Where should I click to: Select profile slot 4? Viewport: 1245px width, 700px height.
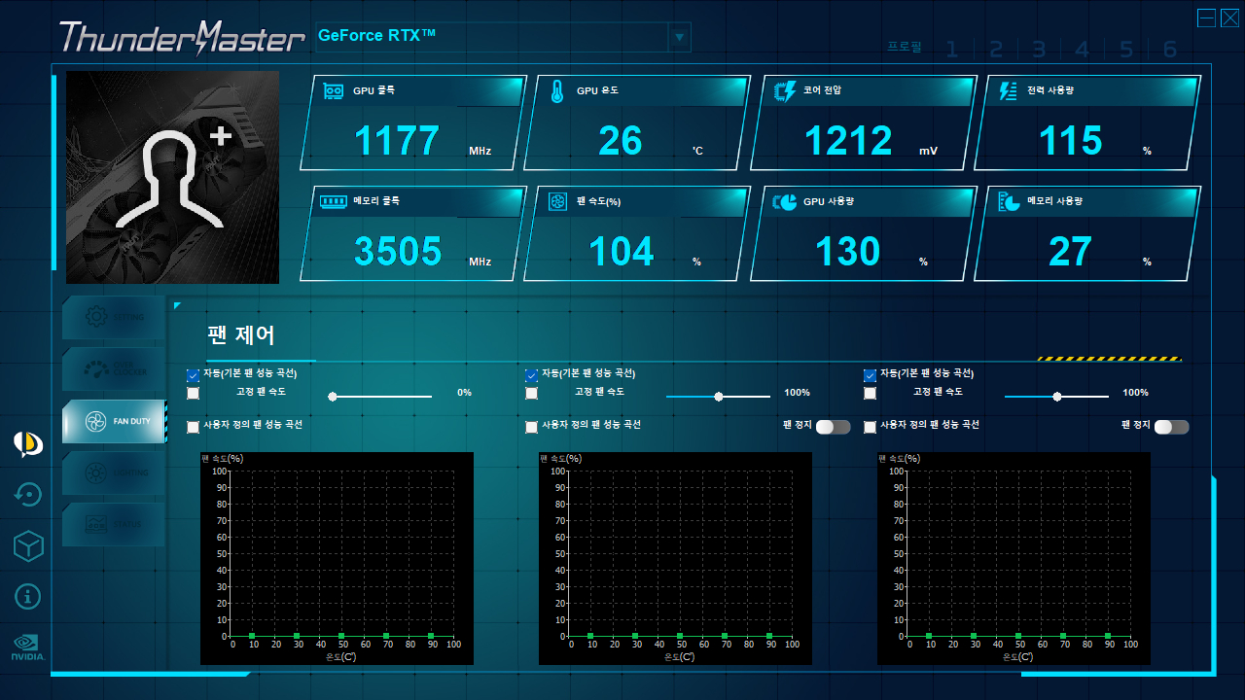point(1083,50)
